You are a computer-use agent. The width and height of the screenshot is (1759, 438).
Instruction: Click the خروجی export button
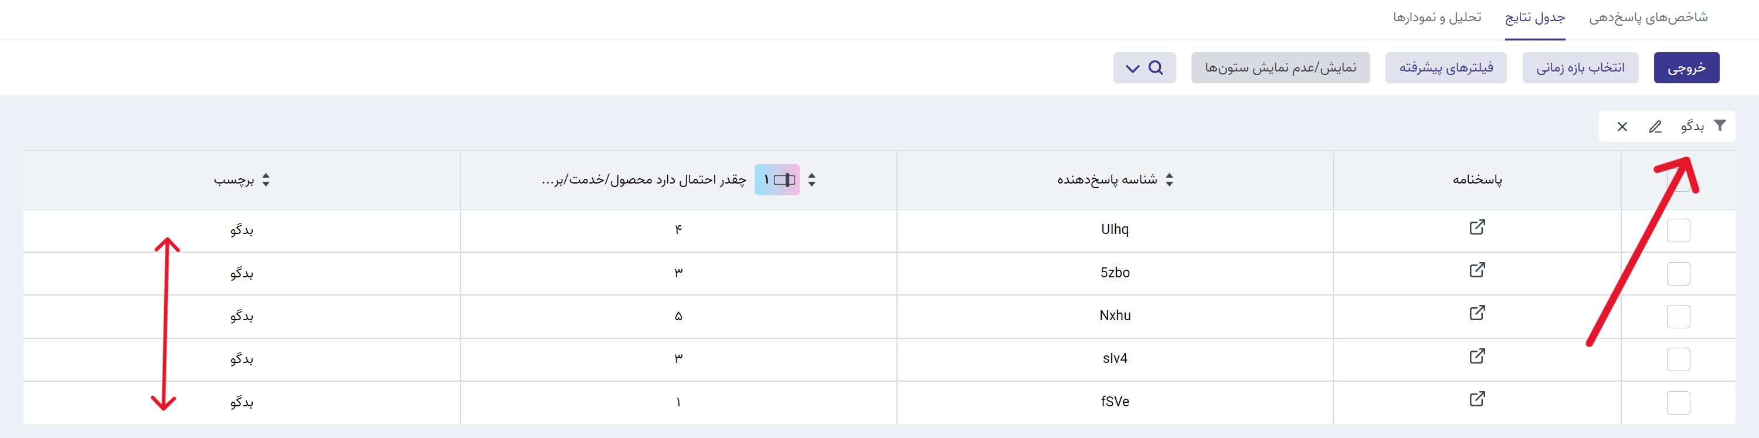(1686, 67)
